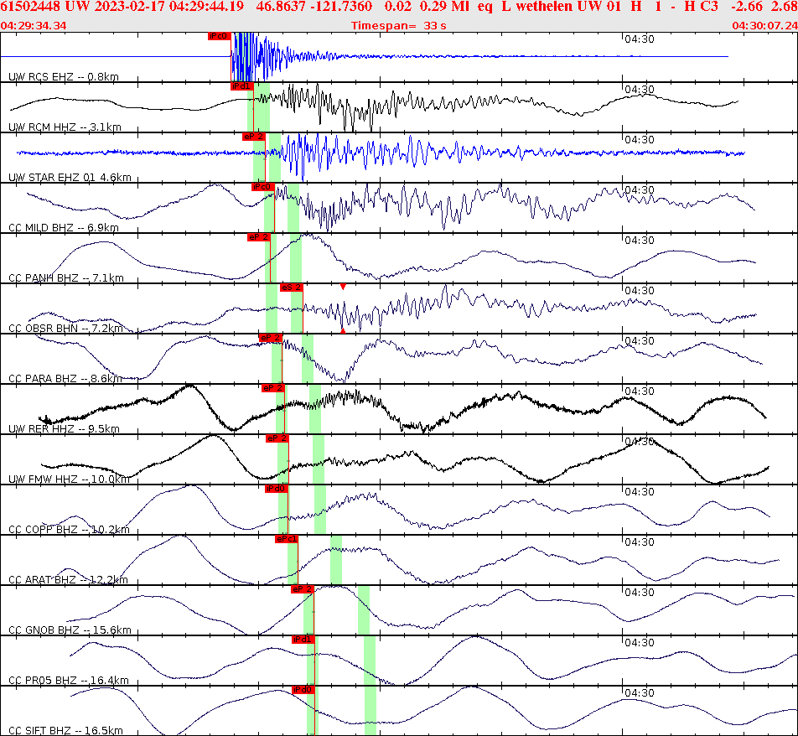Click the eP 2 pick flag on CC PARA

click(271, 339)
